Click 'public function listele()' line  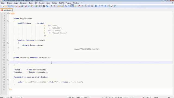[32, 40]
